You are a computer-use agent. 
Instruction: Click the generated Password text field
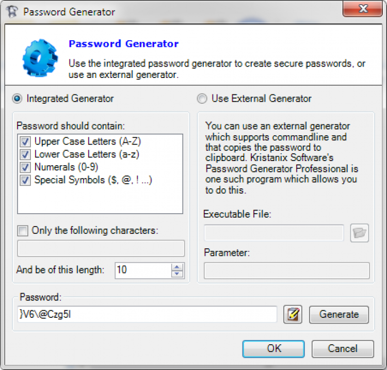pos(147,314)
